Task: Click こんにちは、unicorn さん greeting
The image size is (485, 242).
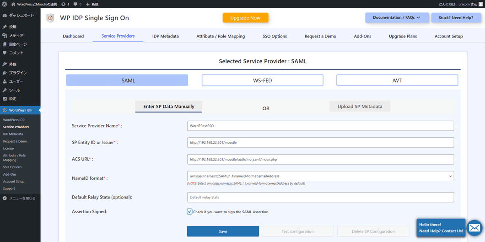Action: [x=458, y=4]
